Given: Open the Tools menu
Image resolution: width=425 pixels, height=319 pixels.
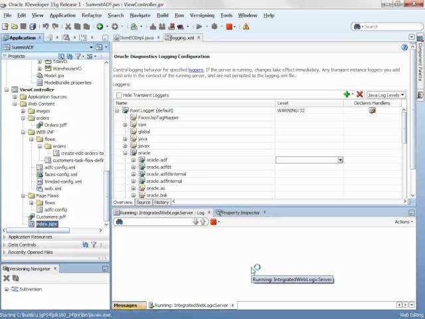Looking at the screenshot, I should click(226, 15).
